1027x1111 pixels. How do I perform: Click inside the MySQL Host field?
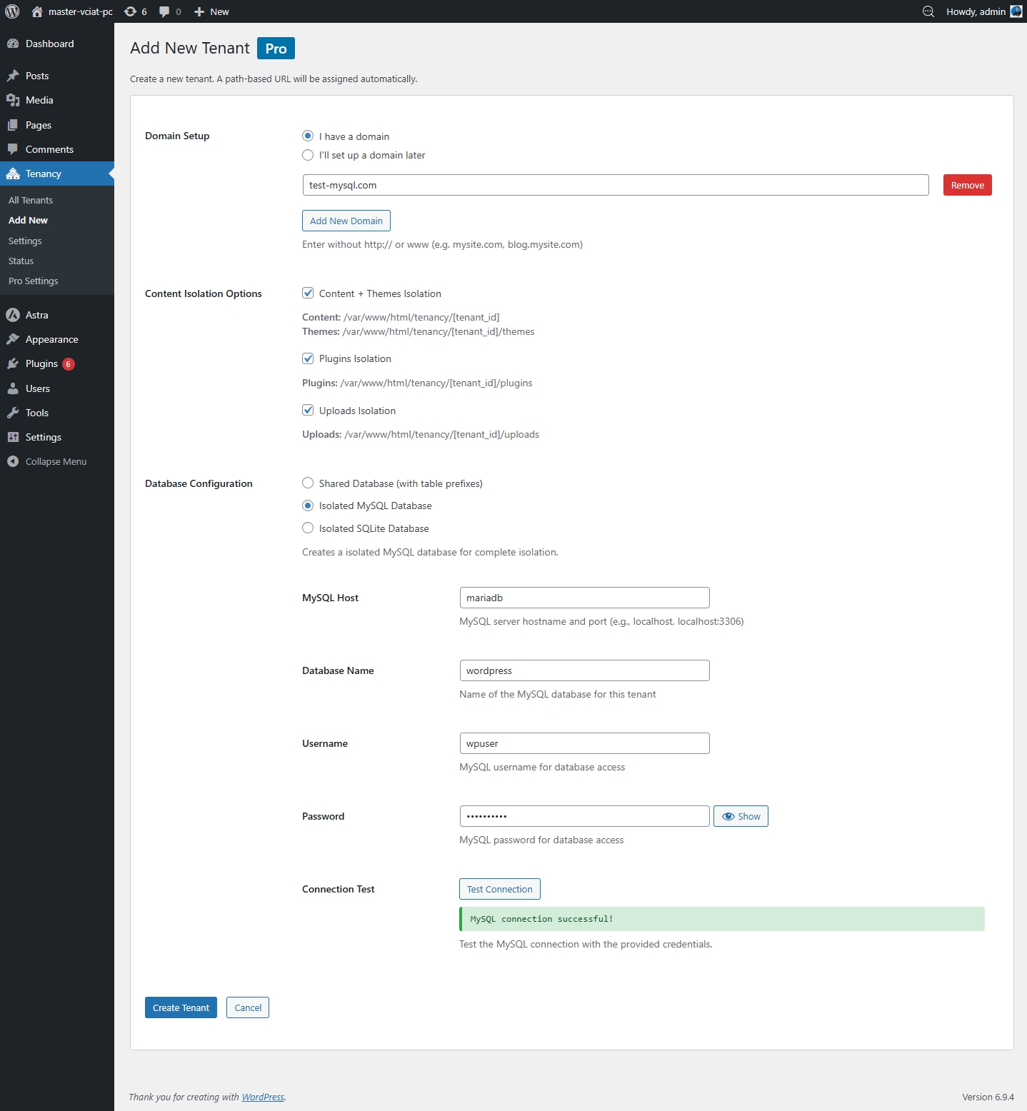(584, 598)
